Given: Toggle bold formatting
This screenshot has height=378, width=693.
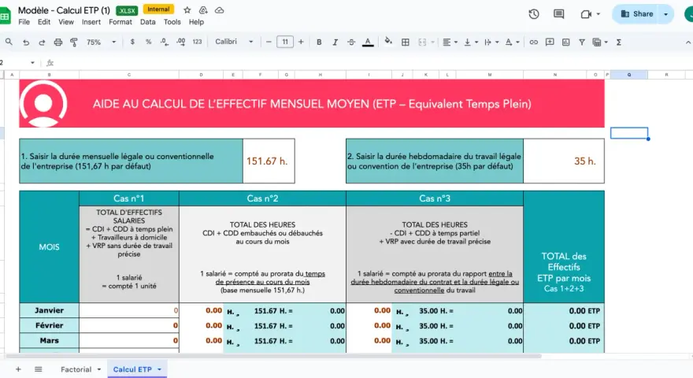Looking at the screenshot, I should [x=319, y=42].
